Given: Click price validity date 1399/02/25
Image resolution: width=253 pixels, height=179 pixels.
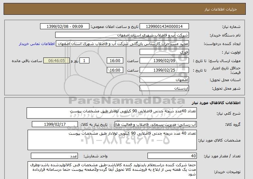Looking at the screenshot, I should [164, 70].
